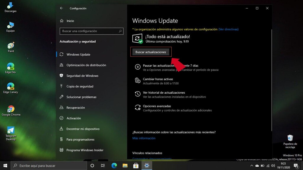Screen dimensions: 303x170
Task: Select Edge Canary desktop shortcut
Action: [10, 88]
